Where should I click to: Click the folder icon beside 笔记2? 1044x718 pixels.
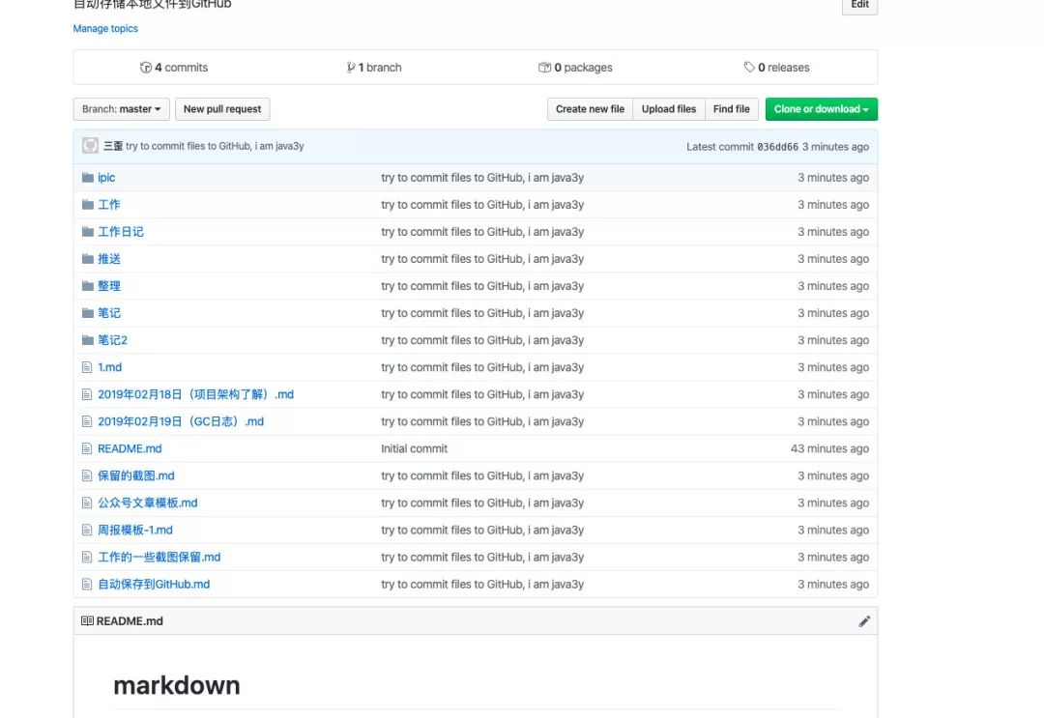pyautogui.click(x=87, y=340)
